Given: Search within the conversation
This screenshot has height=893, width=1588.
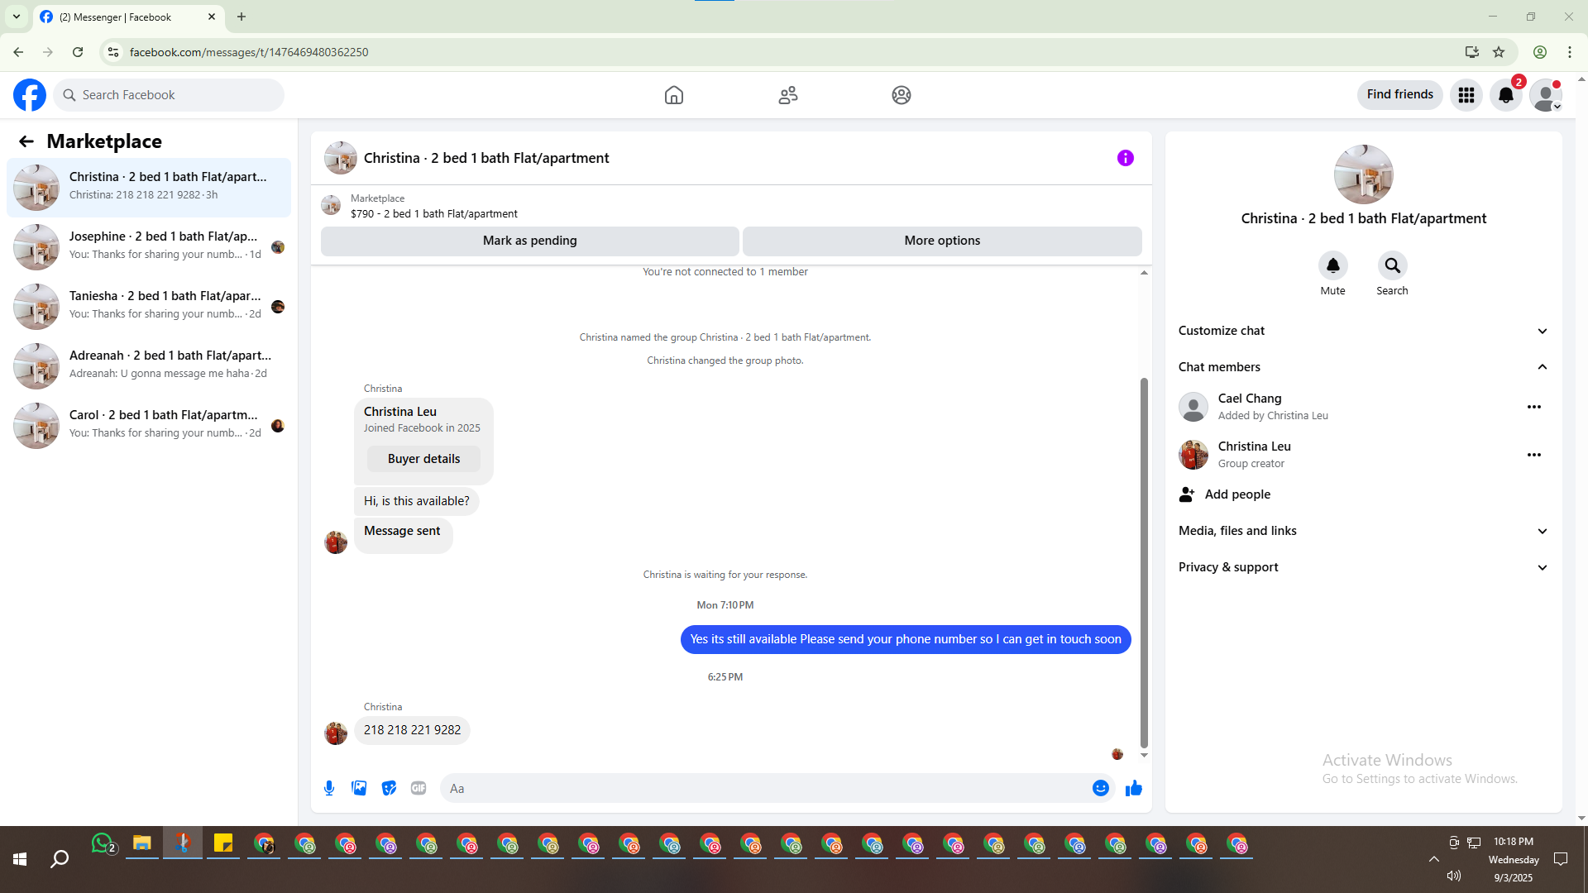Looking at the screenshot, I should pyautogui.click(x=1393, y=265).
